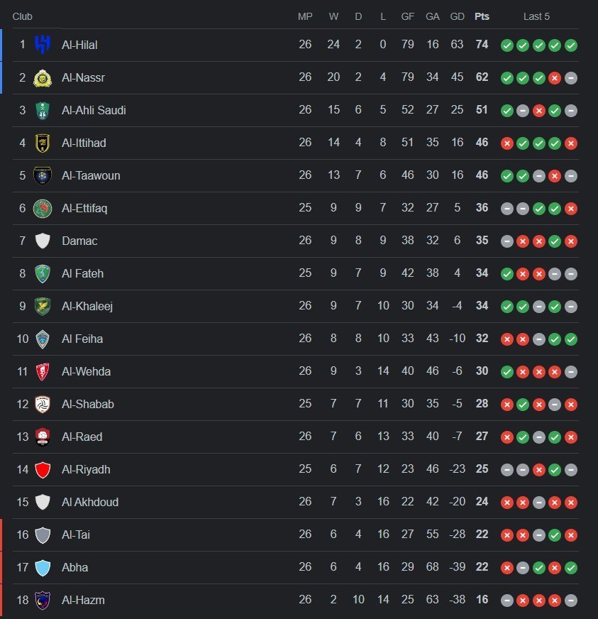
Task: Click the Al-Hilal club crest icon
Action: click(43, 45)
